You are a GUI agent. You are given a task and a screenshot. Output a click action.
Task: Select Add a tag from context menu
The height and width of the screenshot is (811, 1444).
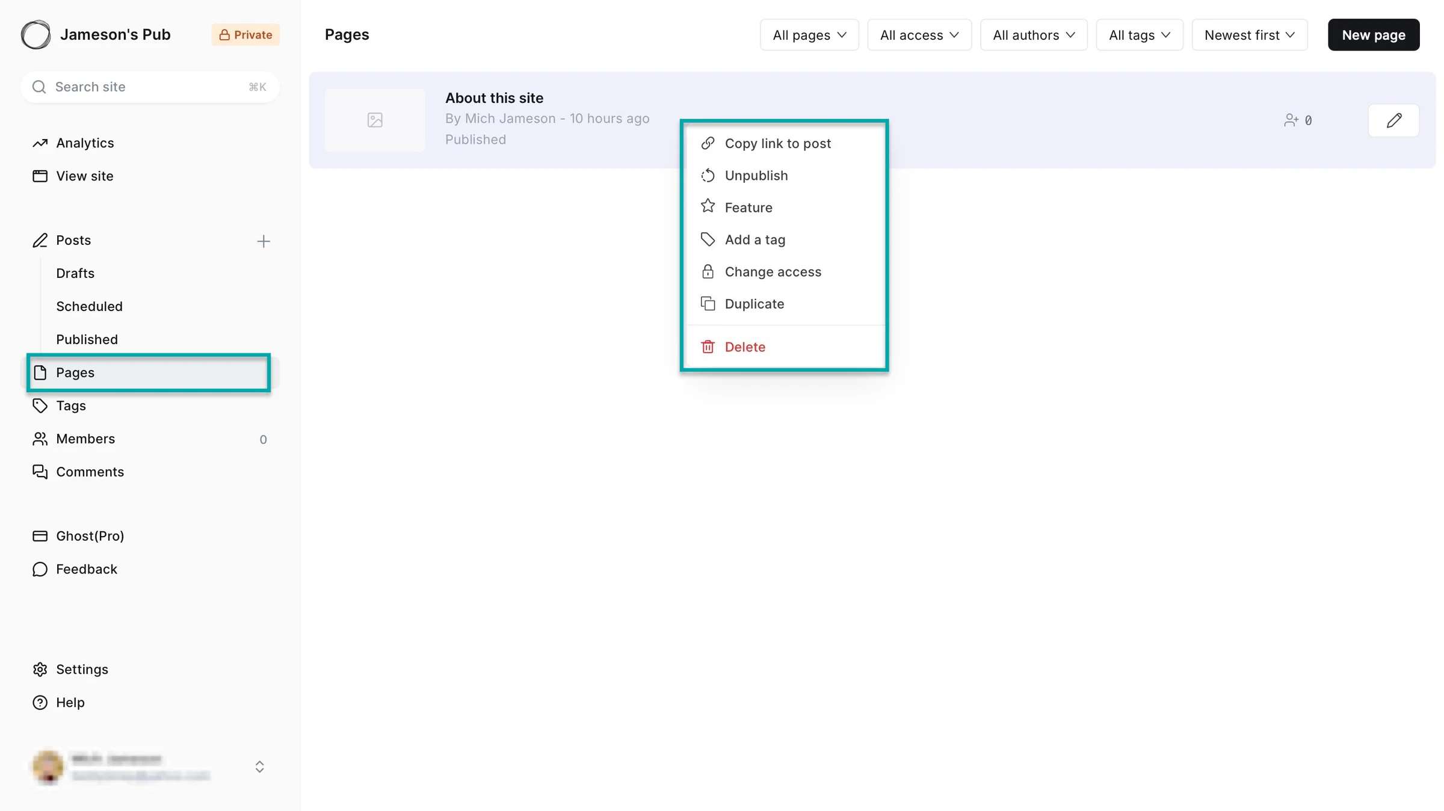tap(785, 240)
